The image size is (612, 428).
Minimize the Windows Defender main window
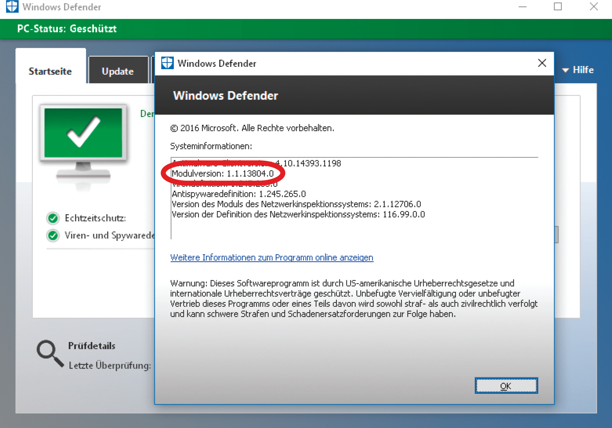pyautogui.click(x=522, y=7)
